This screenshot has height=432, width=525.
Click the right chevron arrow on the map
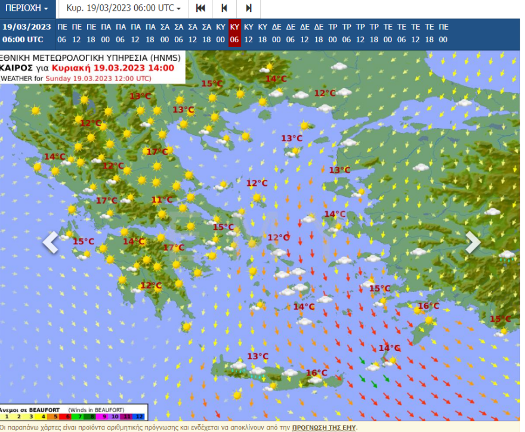pyautogui.click(x=474, y=243)
